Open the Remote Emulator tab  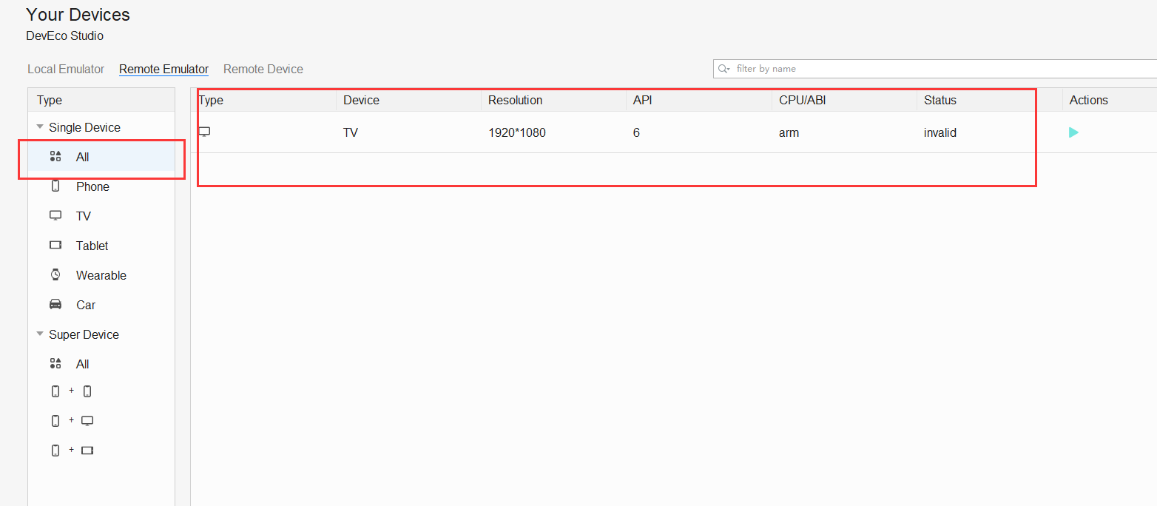(163, 69)
